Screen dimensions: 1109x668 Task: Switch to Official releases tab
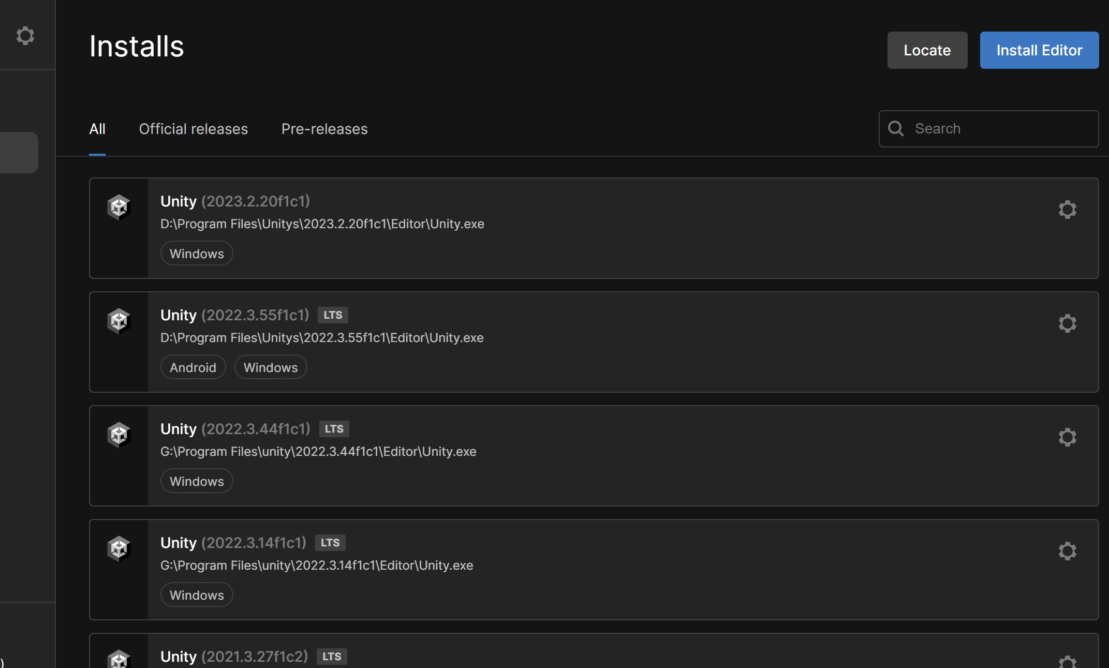[193, 129]
